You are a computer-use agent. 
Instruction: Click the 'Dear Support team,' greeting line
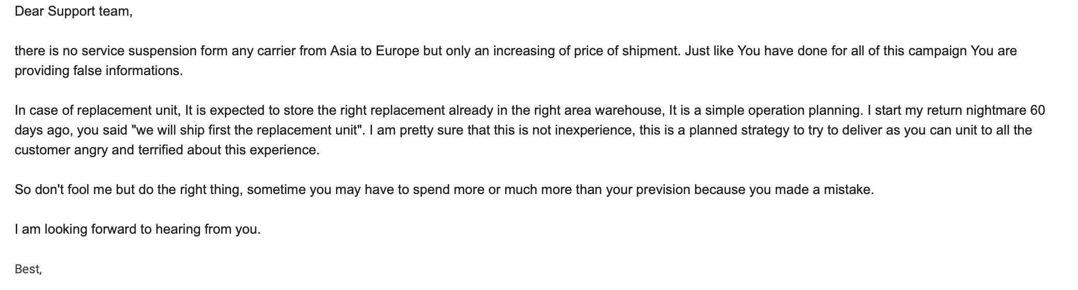(x=74, y=11)
